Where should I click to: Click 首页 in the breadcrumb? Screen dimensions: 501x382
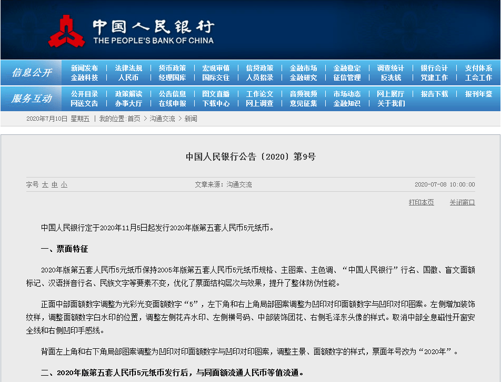tap(134, 119)
